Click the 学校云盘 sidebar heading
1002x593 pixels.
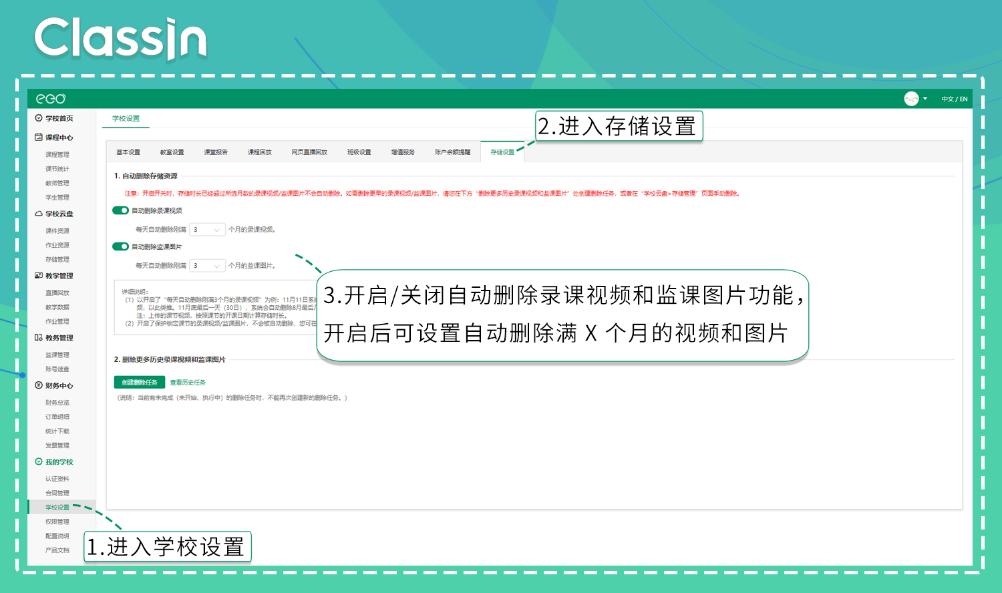(59, 214)
